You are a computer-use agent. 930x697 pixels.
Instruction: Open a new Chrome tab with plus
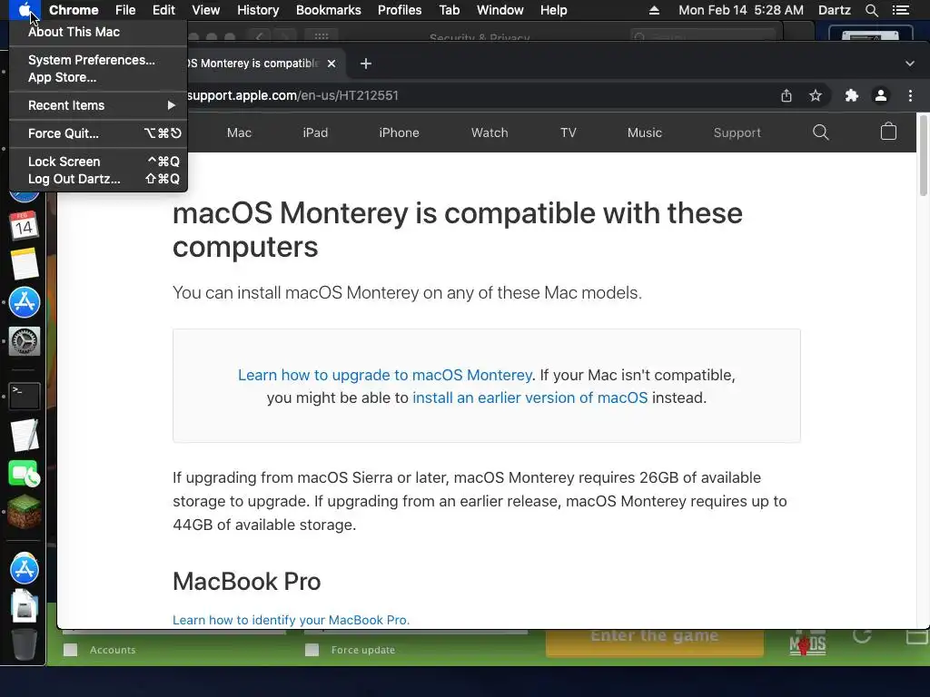pyautogui.click(x=366, y=64)
